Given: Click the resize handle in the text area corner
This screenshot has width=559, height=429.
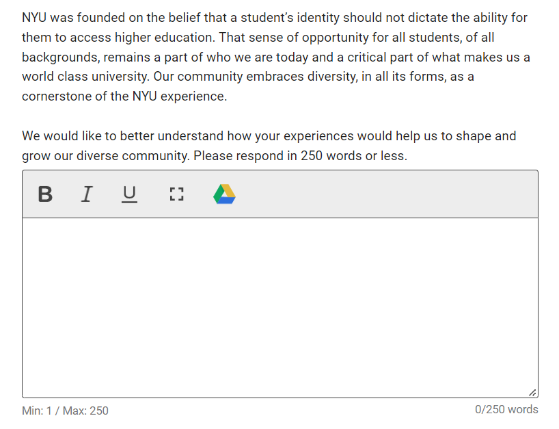Looking at the screenshot, I should coord(532,393).
